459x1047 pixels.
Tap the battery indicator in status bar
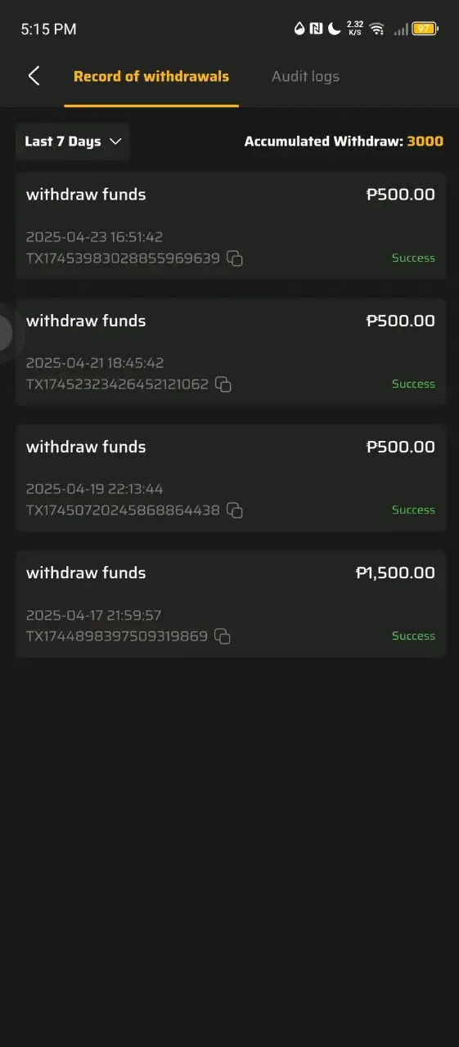[425, 29]
